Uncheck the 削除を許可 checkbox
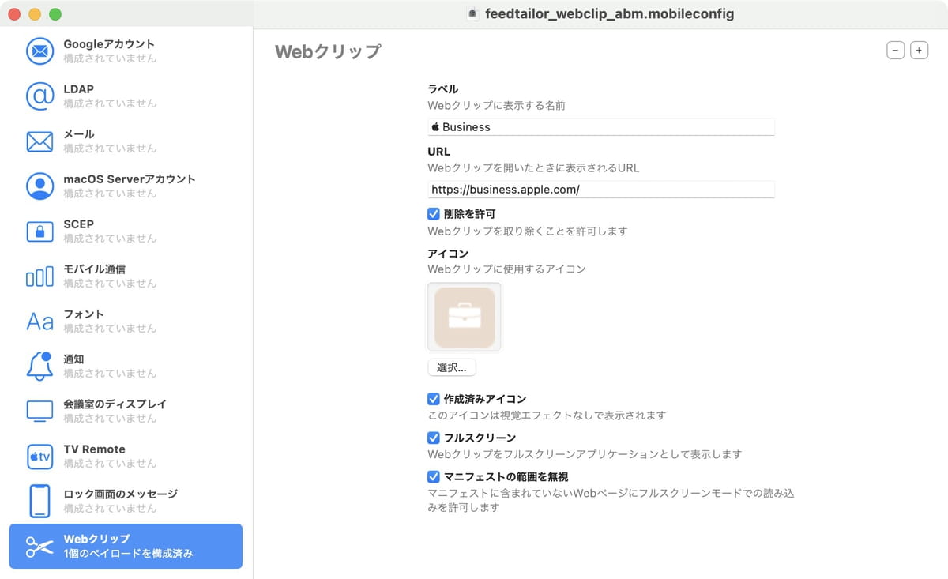The image size is (948, 579). point(434,214)
